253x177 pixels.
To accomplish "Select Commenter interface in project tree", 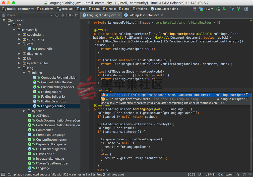I will (40, 130).
